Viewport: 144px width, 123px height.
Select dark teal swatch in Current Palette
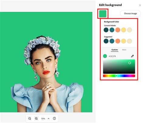click(106, 30)
